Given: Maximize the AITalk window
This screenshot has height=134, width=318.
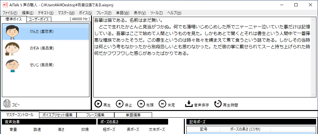Looking at the screenshot, I should tap(296, 5).
